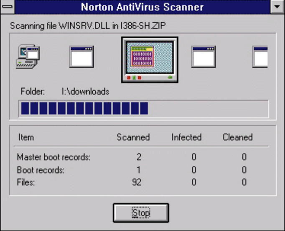Click the Master boot records infected count 0
Image resolution: width=285 pixels, height=231 pixels.
point(194,157)
